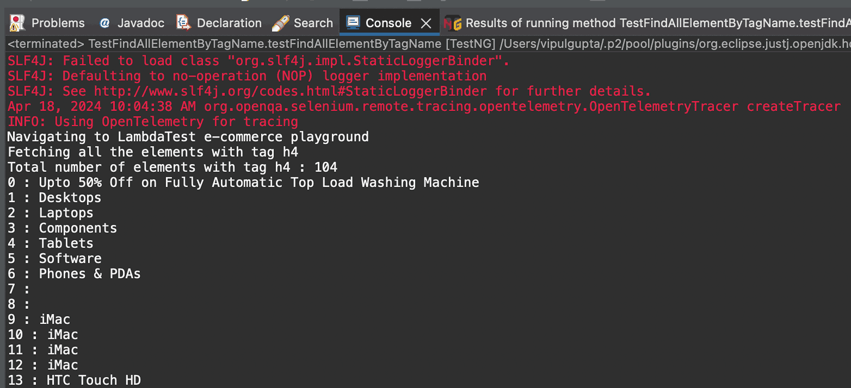Click the TestNG results tab icon
Image resolution: width=851 pixels, height=388 pixels.
pyautogui.click(x=453, y=23)
